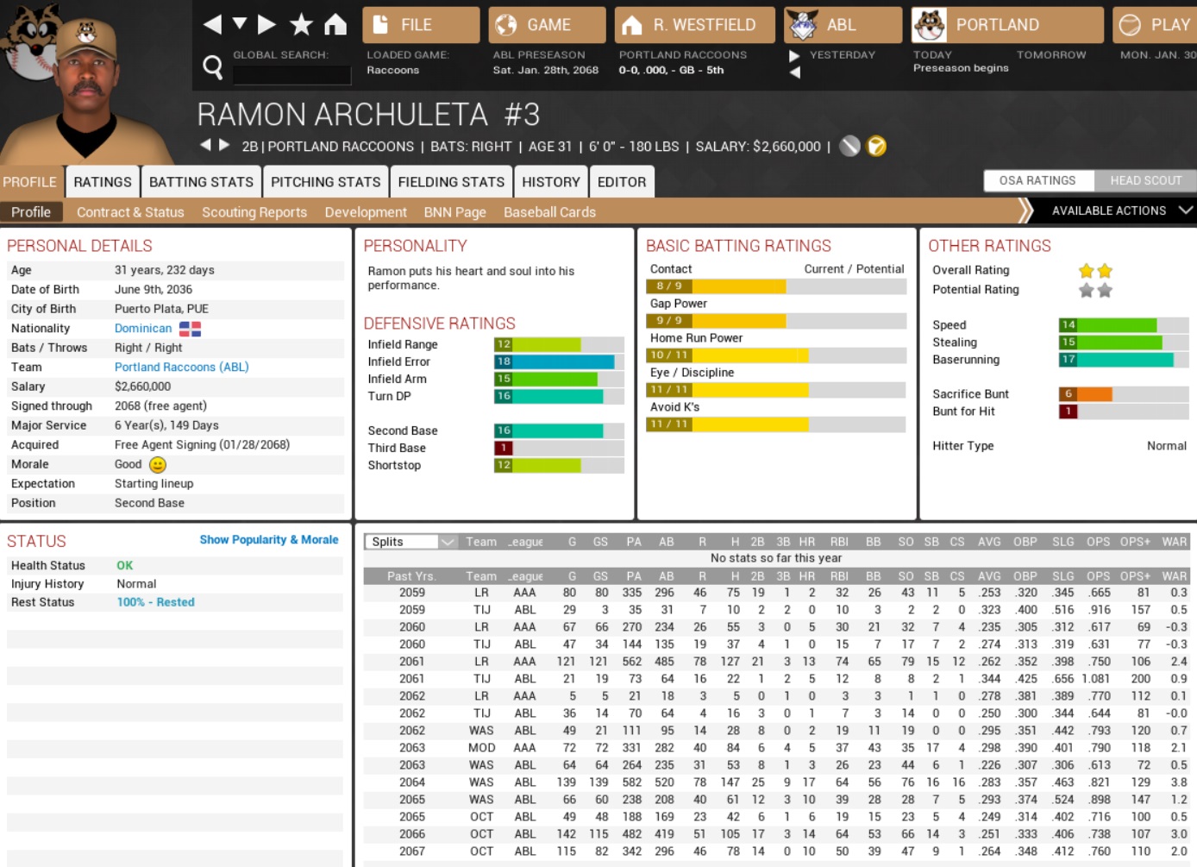Click the 2061 TIJ ABL stats row
The width and height of the screenshot is (1197, 867).
pyautogui.click(x=776, y=679)
